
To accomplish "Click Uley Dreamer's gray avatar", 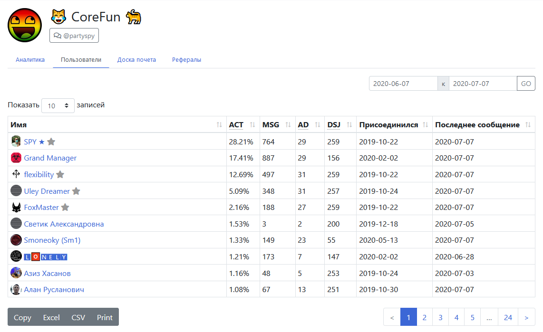I will tap(16, 190).
